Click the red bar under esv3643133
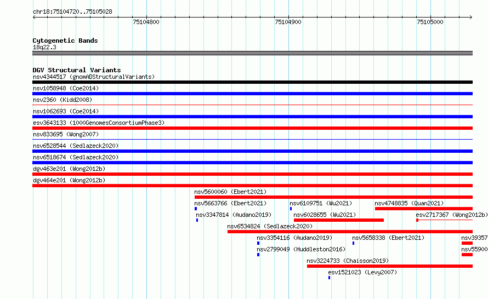488x299 pixels. 252,128
